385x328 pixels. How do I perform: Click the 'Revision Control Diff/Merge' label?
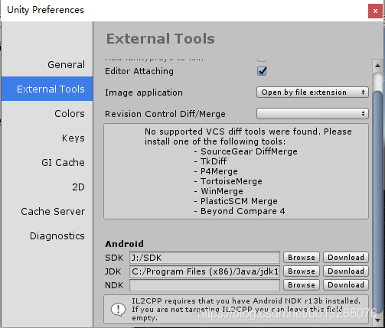coord(165,114)
